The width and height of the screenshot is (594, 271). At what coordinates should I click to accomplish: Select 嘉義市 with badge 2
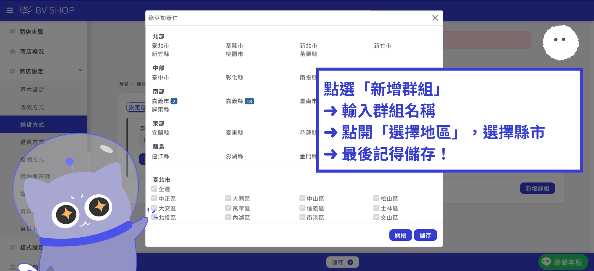click(164, 101)
